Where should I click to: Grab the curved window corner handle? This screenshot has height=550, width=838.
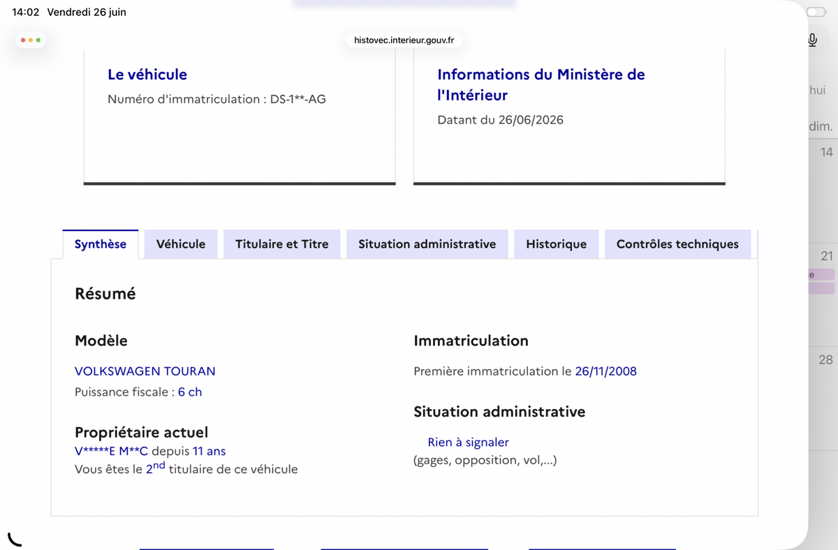click(14, 538)
